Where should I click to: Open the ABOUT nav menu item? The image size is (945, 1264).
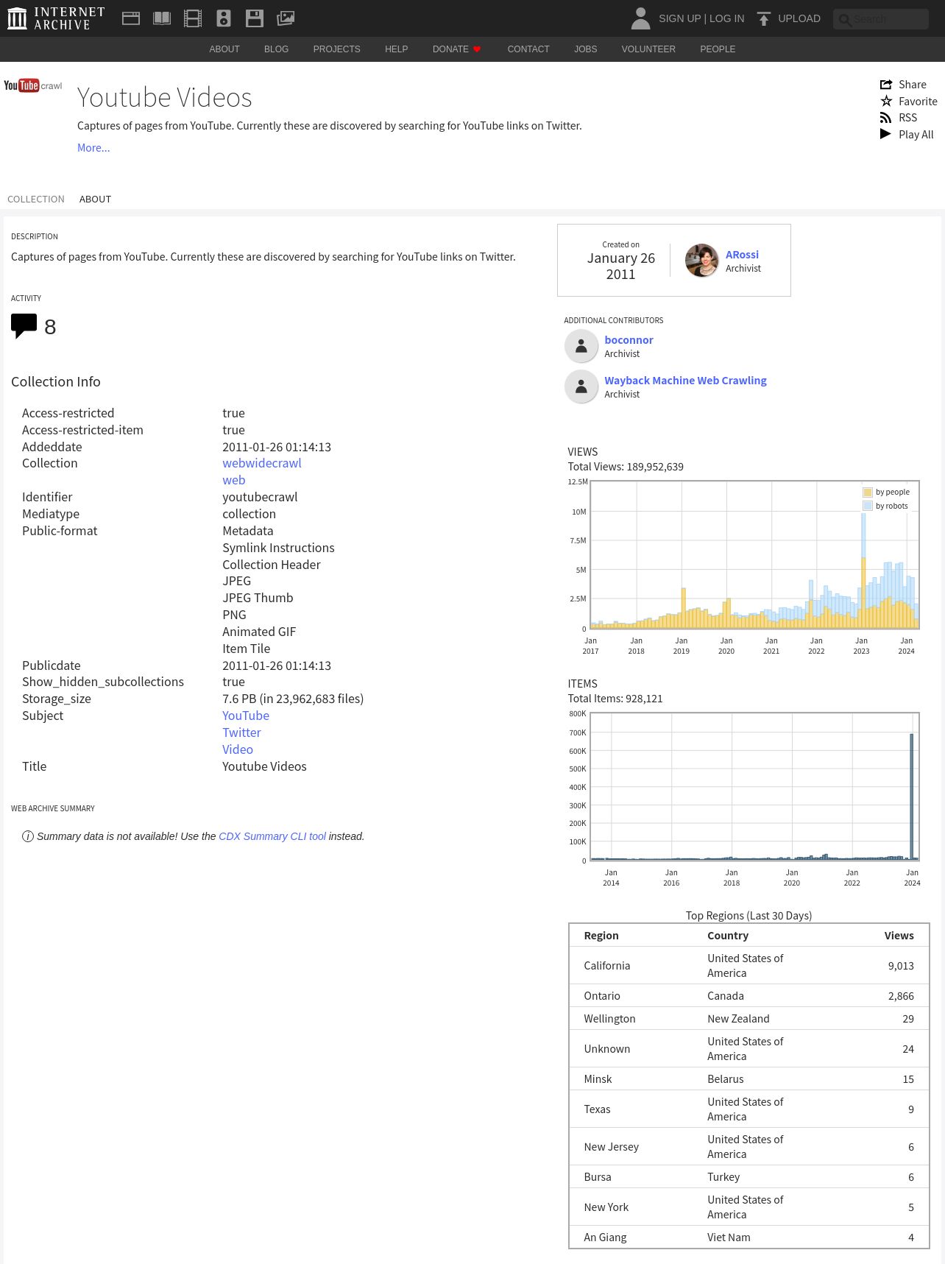pyautogui.click(x=224, y=49)
